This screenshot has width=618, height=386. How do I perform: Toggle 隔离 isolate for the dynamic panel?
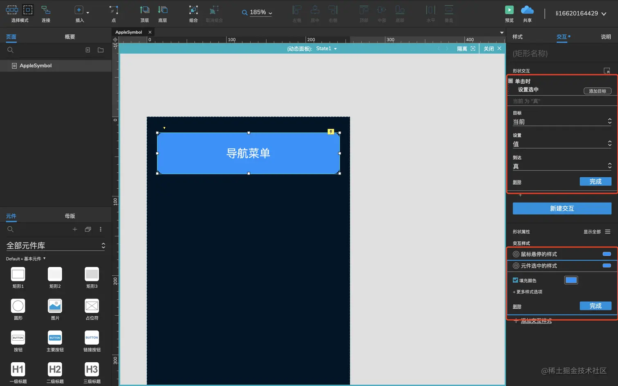click(x=466, y=49)
